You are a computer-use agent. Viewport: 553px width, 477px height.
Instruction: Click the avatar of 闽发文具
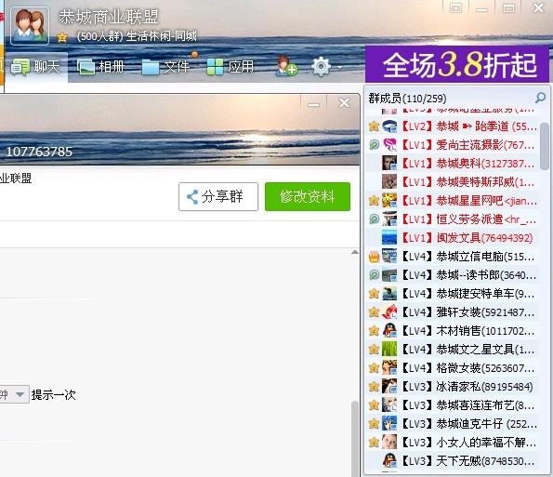click(389, 238)
